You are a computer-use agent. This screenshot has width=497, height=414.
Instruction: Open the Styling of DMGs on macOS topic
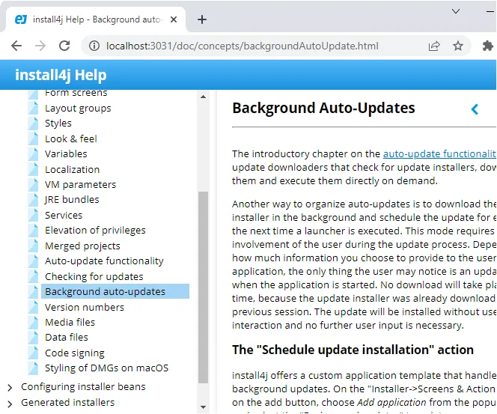(107, 368)
